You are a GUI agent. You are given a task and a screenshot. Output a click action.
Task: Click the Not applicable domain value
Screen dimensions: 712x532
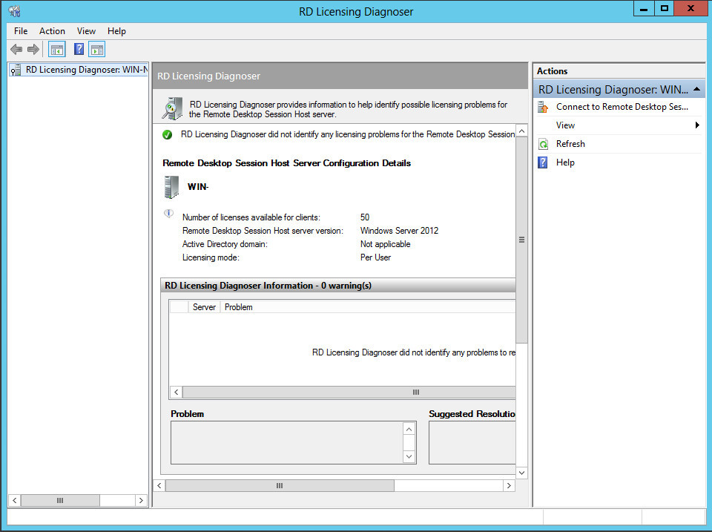[386, 244]
